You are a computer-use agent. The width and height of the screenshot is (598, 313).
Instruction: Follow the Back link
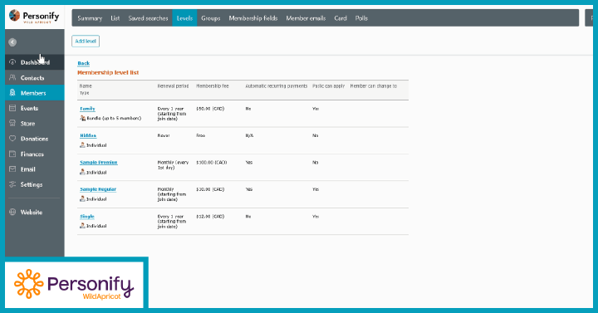point(84,63)
